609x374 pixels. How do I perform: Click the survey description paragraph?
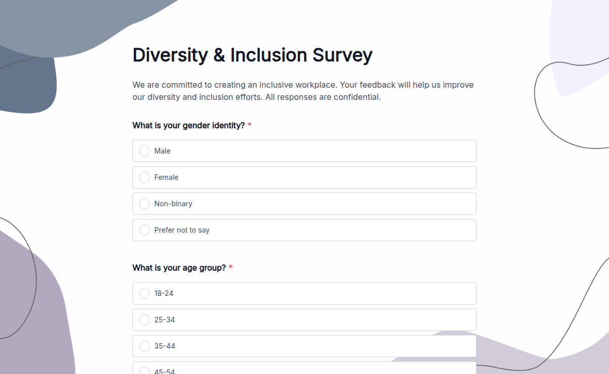tap(302, 91)
